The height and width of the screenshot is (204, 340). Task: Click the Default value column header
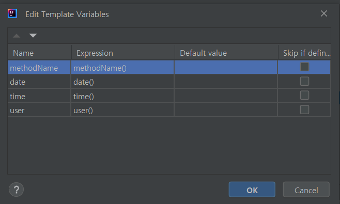[x=227, y=53]
